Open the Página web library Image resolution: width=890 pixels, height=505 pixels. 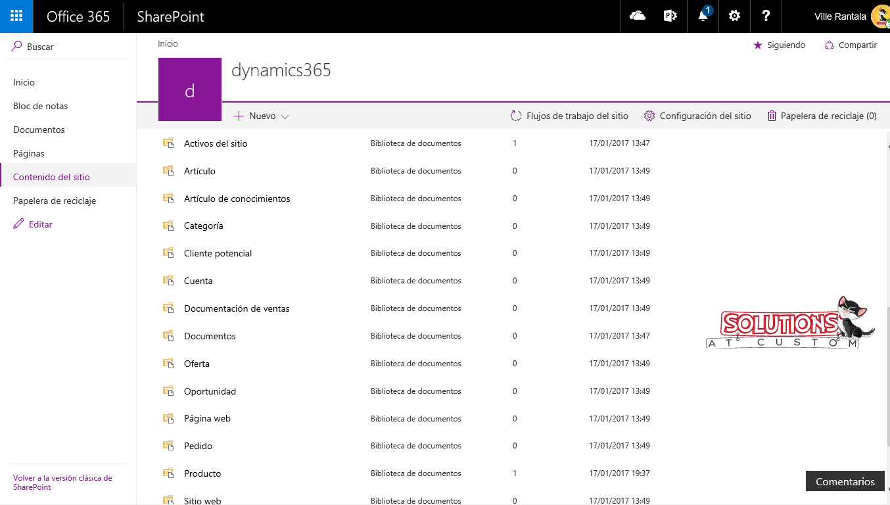(207, 418)
